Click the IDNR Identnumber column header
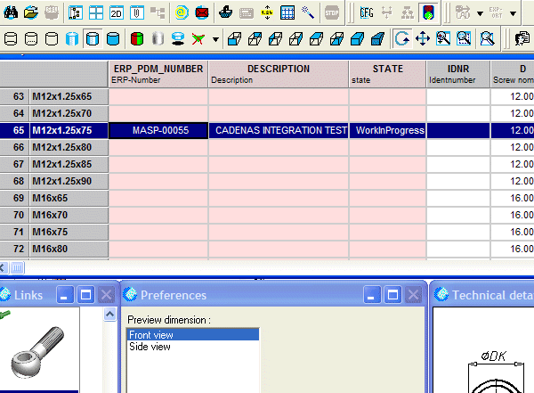Image resolution: width=534 pixels, height=393 pixels. click(458, 74)
